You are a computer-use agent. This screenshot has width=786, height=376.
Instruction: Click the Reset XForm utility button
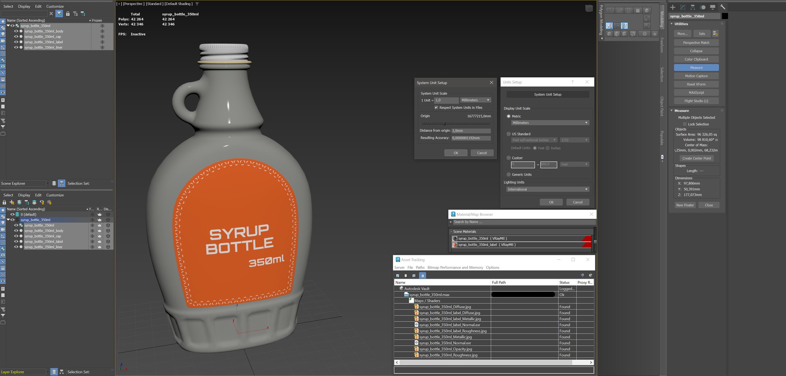point(696,84)
